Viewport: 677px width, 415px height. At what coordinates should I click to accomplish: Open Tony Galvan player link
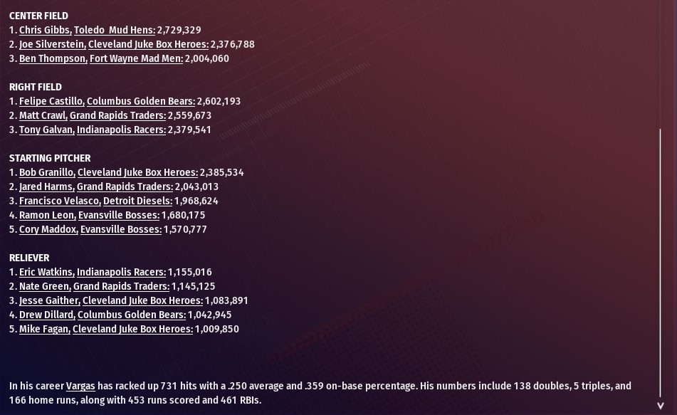pyautogui.click(x=46, y=130)
